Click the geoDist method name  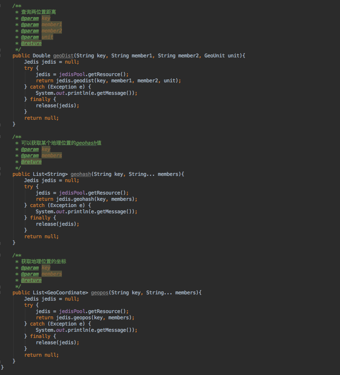point(63,55)
